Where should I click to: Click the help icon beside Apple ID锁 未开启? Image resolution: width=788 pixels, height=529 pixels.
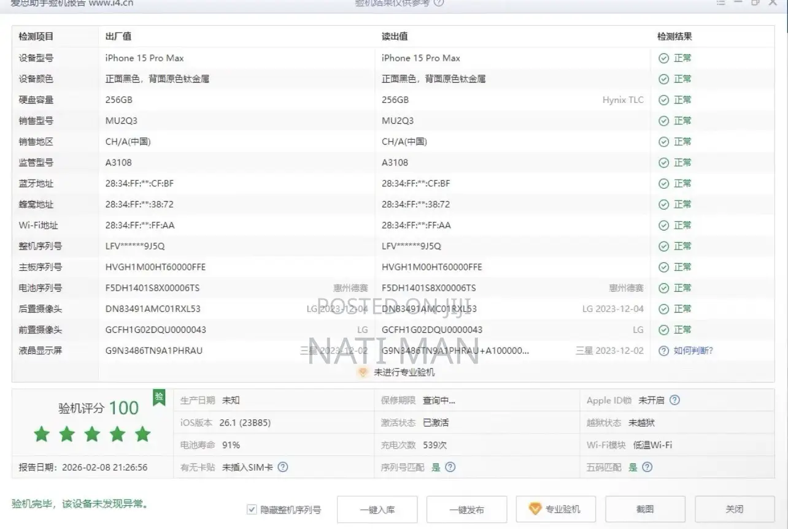click(674, 400)
